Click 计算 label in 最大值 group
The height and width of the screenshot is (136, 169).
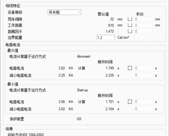point(82,68)
